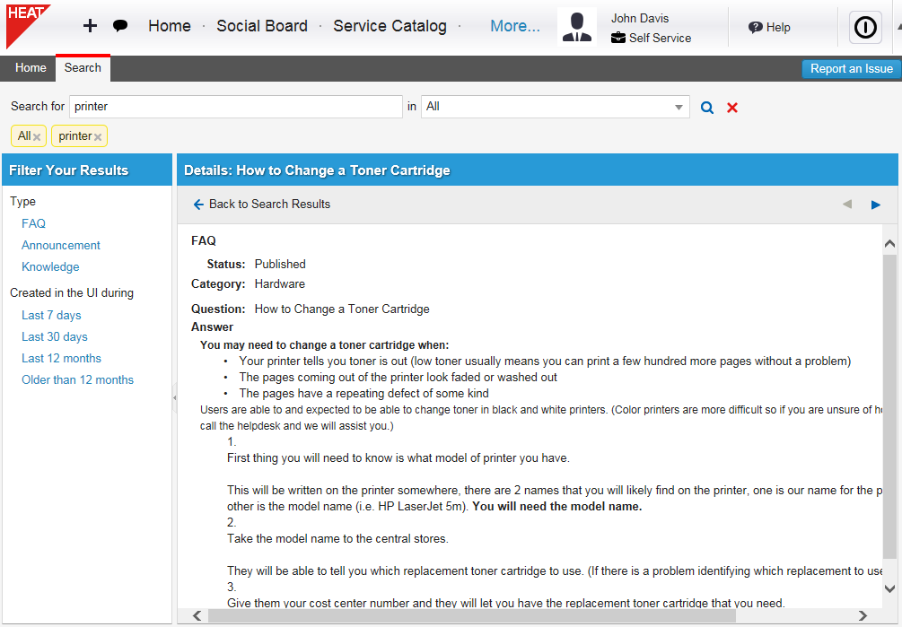Click Back to Search Results
This screenshot has height=627, width=902.
click(262, 204)
